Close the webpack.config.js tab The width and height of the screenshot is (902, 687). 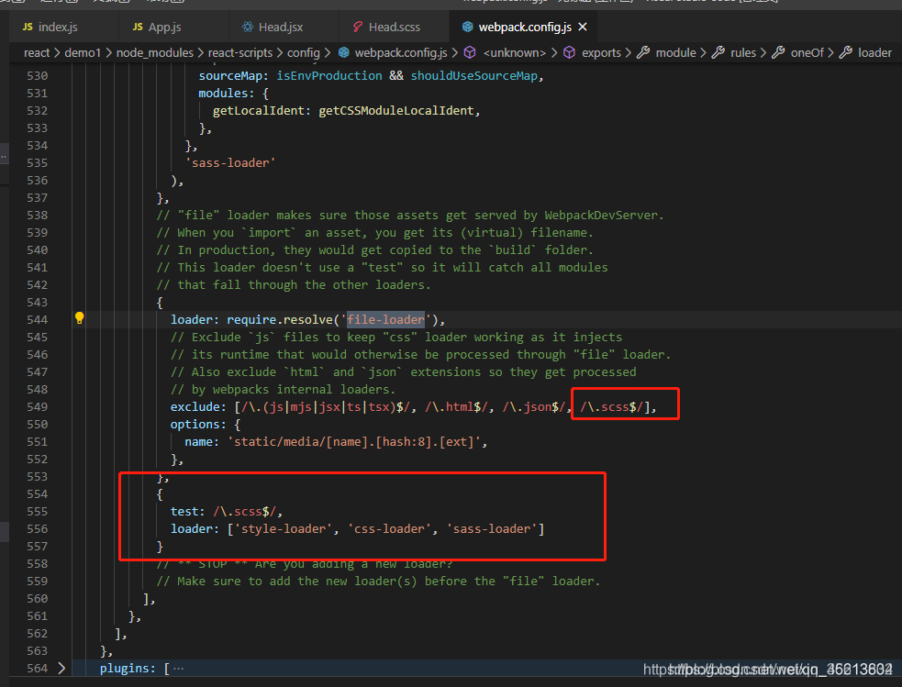(583, 27)
